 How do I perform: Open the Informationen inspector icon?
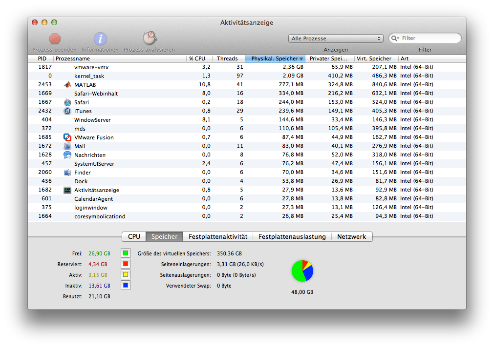(100, 39)
